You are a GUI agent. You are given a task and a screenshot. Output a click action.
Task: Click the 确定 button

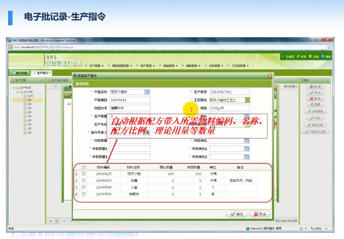pos(237,214)
